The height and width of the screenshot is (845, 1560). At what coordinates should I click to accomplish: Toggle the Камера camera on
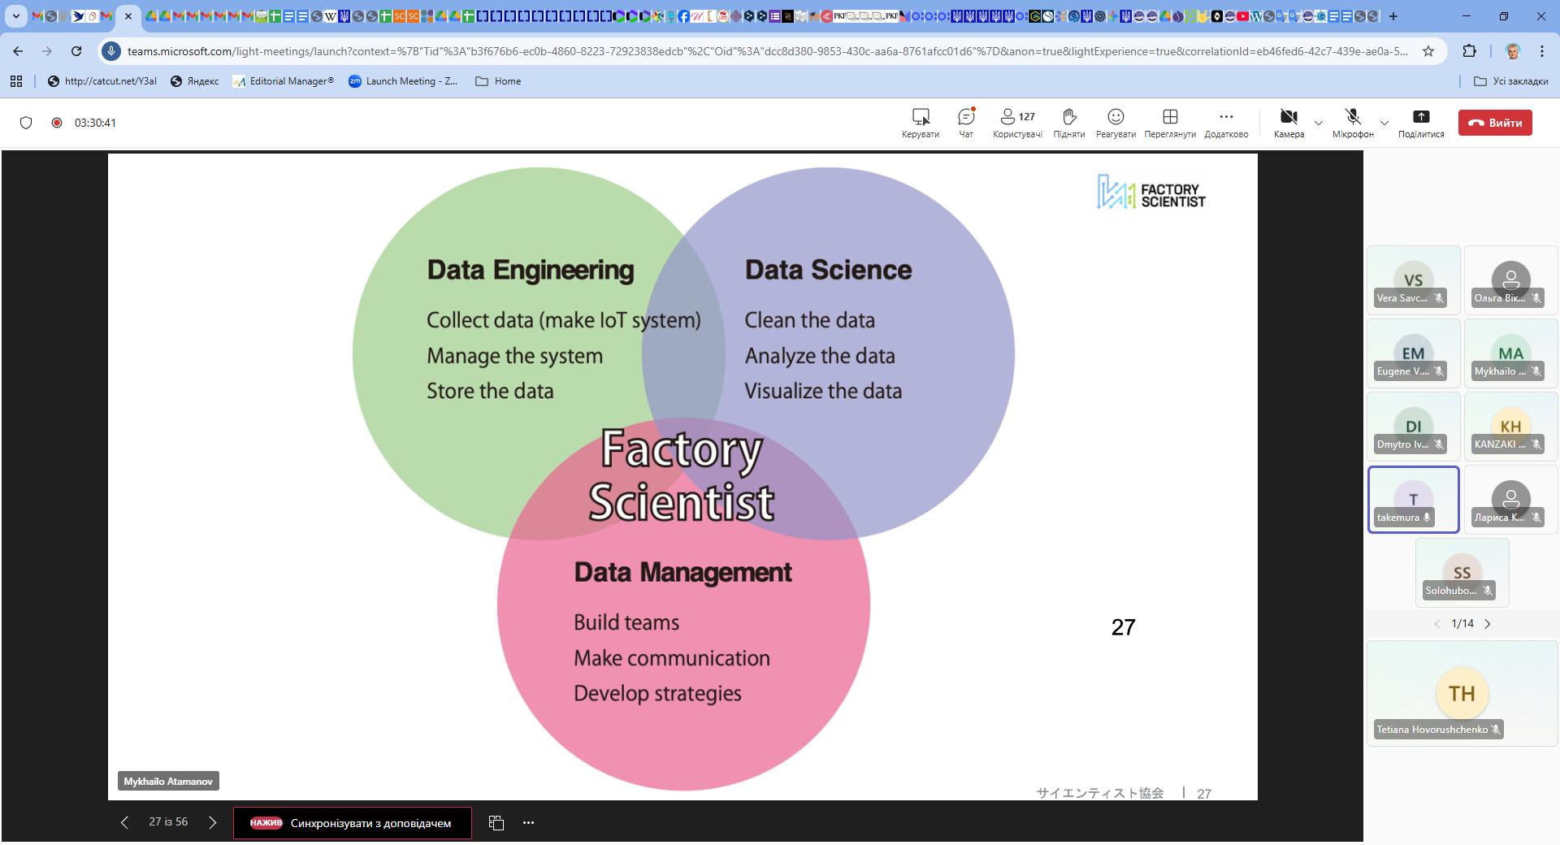[x=1288, y=117]
